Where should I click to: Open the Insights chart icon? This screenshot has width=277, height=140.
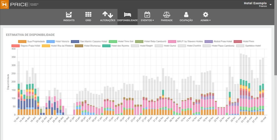[69, 15]
